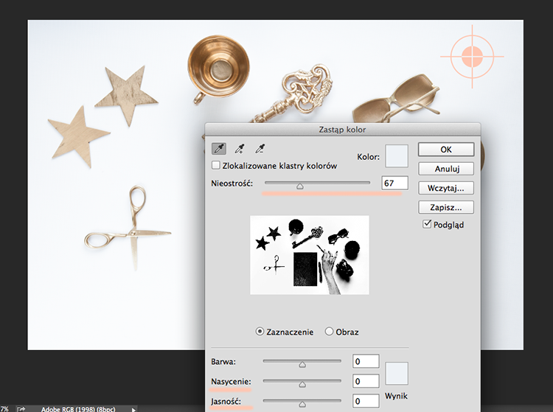The image size is (553, 412).
Task: Click the OK button
Action: tap(446, 150)
